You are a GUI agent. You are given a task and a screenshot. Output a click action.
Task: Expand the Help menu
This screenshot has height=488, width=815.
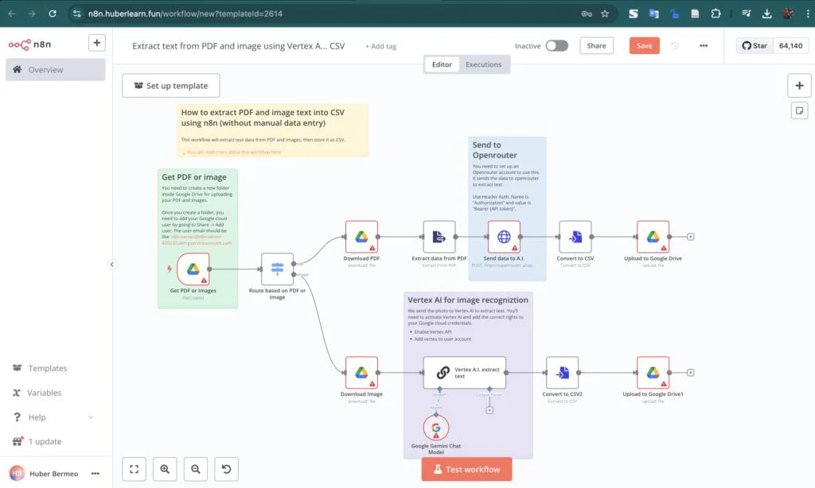(53, 417)
